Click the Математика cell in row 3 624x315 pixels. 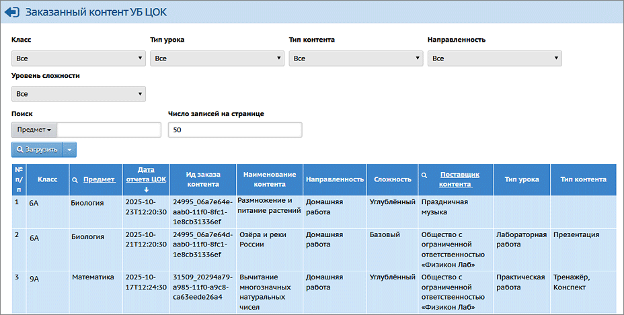click(x=93, y=277)
